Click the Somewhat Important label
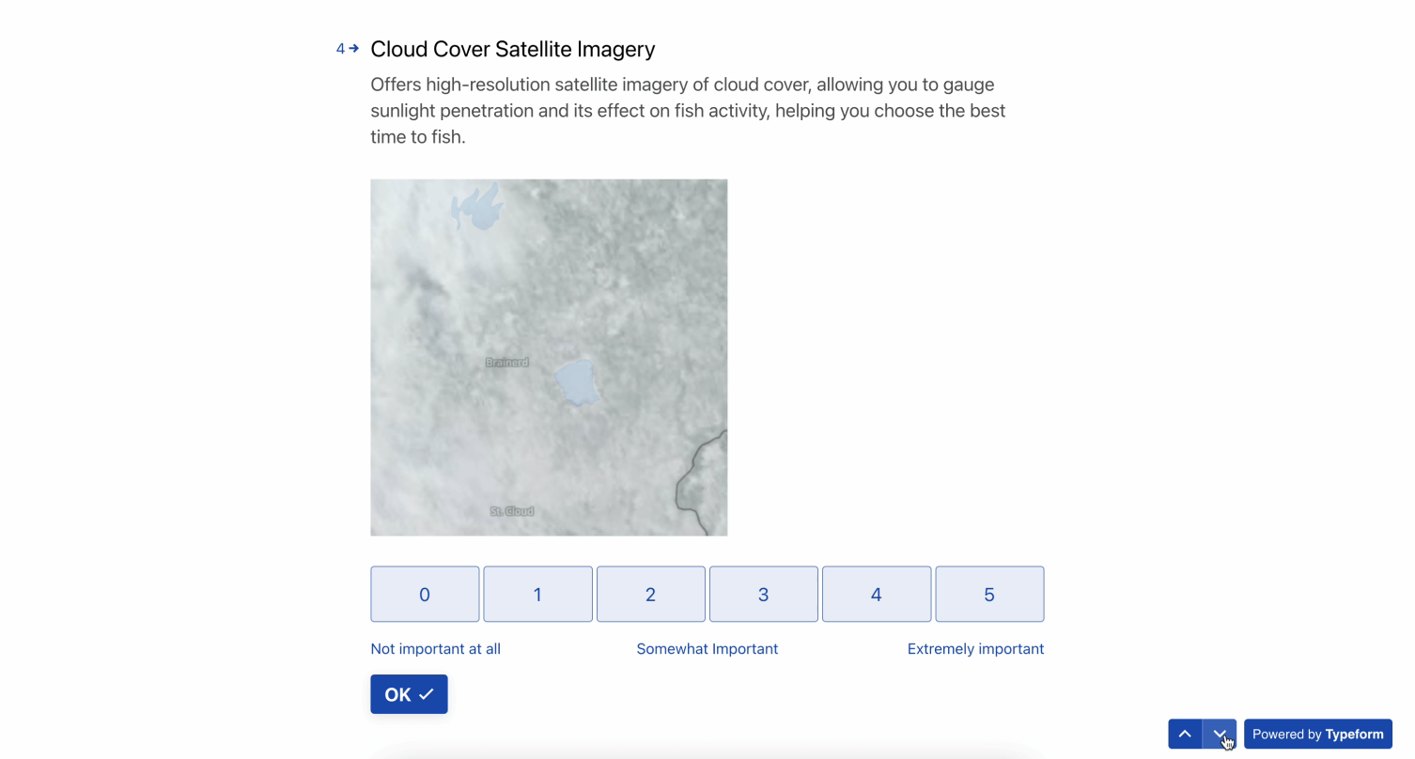Screen dimensions: 1415x759 (x=707, y=649)
